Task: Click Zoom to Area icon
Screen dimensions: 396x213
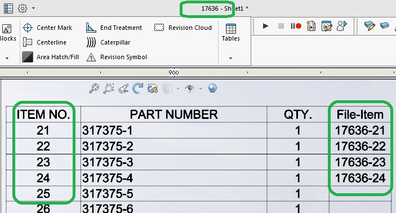Action: (x=109, y=88)
